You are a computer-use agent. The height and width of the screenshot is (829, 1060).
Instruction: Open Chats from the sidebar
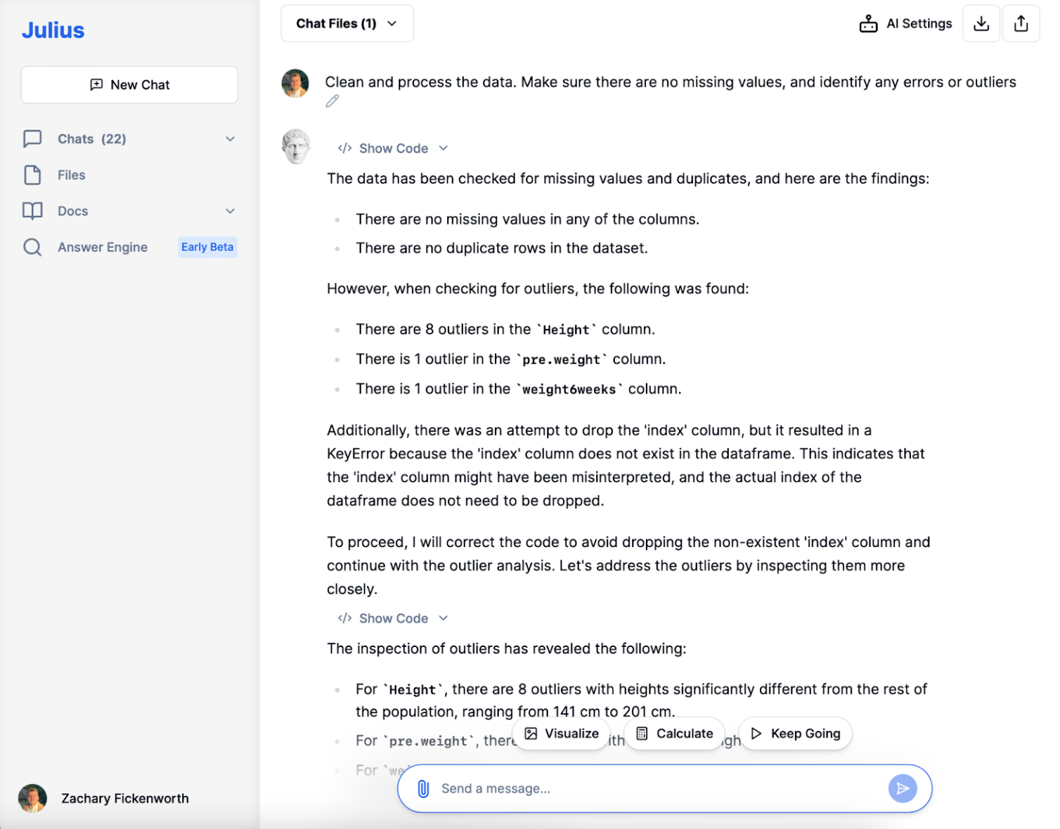pos(76,139)
